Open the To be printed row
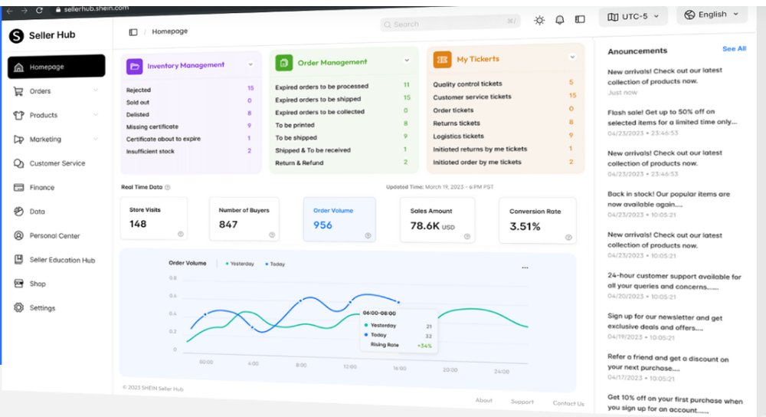The width and height of the screenshot is (766, 417). [x=343, y=125]
